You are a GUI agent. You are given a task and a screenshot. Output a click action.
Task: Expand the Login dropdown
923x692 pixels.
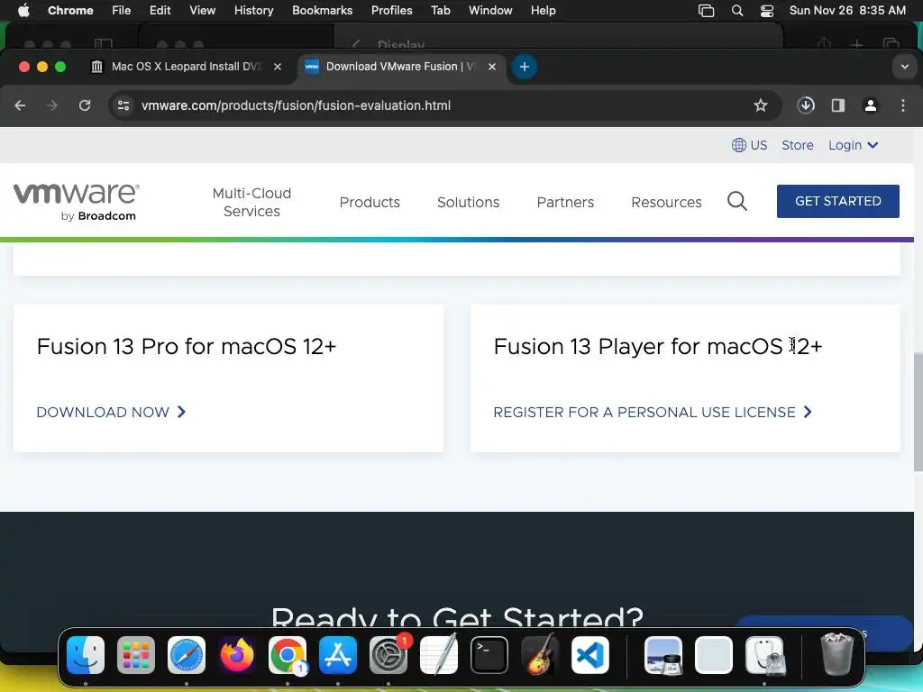[x=853, y=145]
